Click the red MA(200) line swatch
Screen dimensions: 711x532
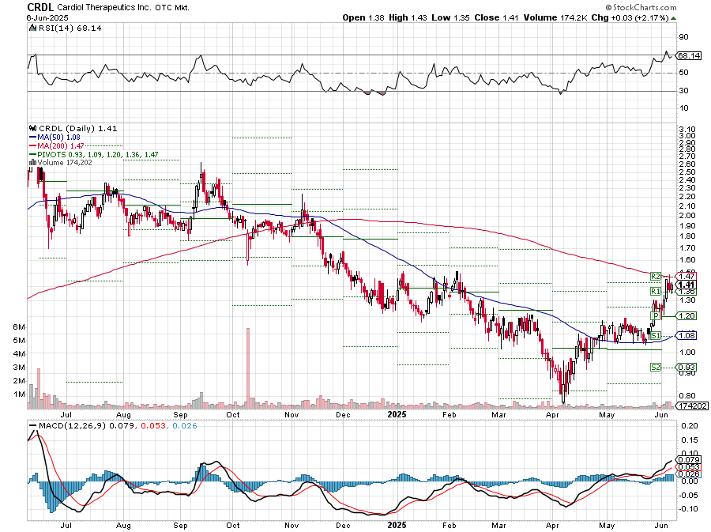[32, 146]
